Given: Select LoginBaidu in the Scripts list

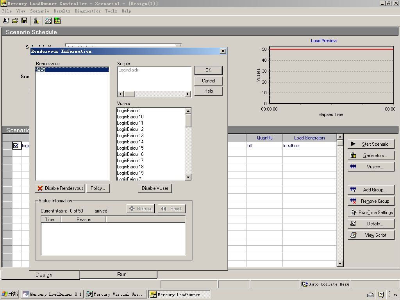Looking at the screenshot, I should (x=129, y=70).
